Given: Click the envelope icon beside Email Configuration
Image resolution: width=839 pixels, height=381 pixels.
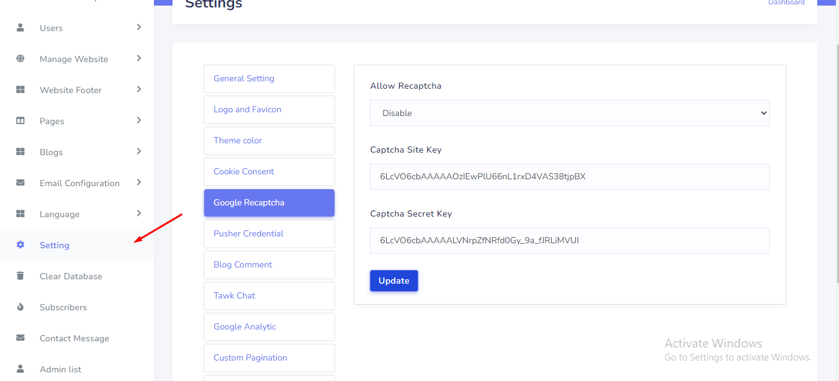Looking at the screenshot, I should coord(20,183).
